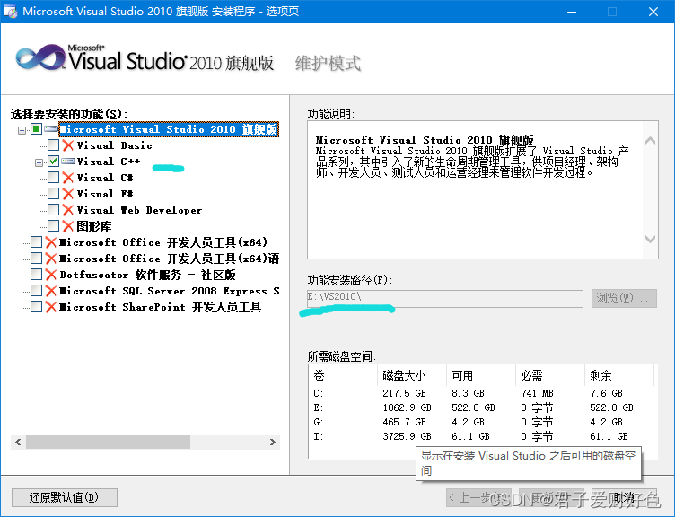Click the red X icon beside Visual C#
Image resolution: width=675 pixels, height=517 pixels.
[x=67, y=178]
